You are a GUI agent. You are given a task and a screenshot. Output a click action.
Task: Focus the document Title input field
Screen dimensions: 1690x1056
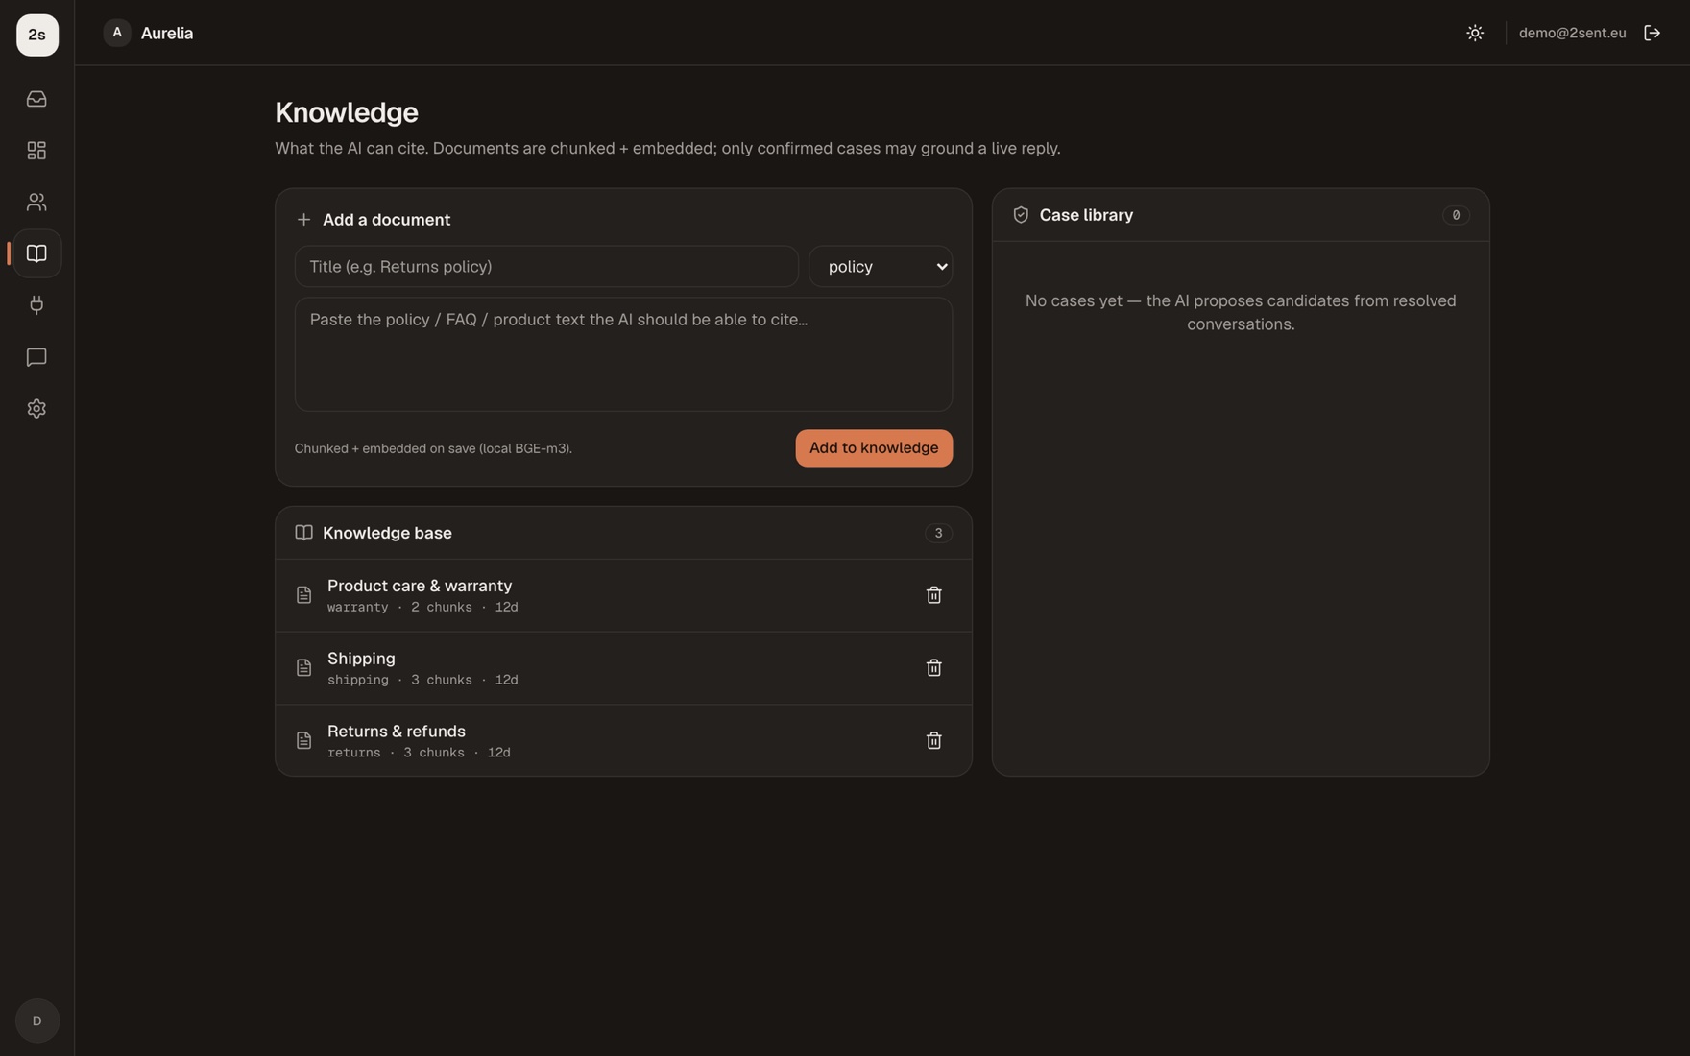click(x=546, y=267)
